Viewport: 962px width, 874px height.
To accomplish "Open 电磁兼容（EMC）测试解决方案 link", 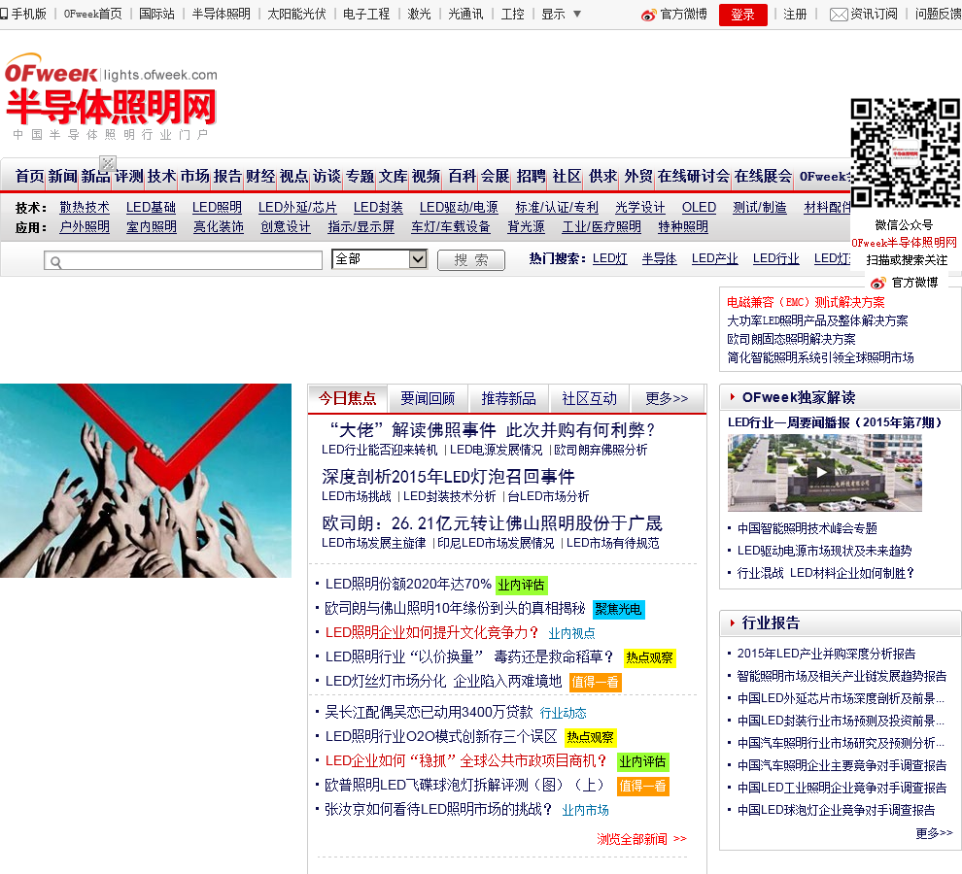I will pyautogui.click(x=806, y=302).
